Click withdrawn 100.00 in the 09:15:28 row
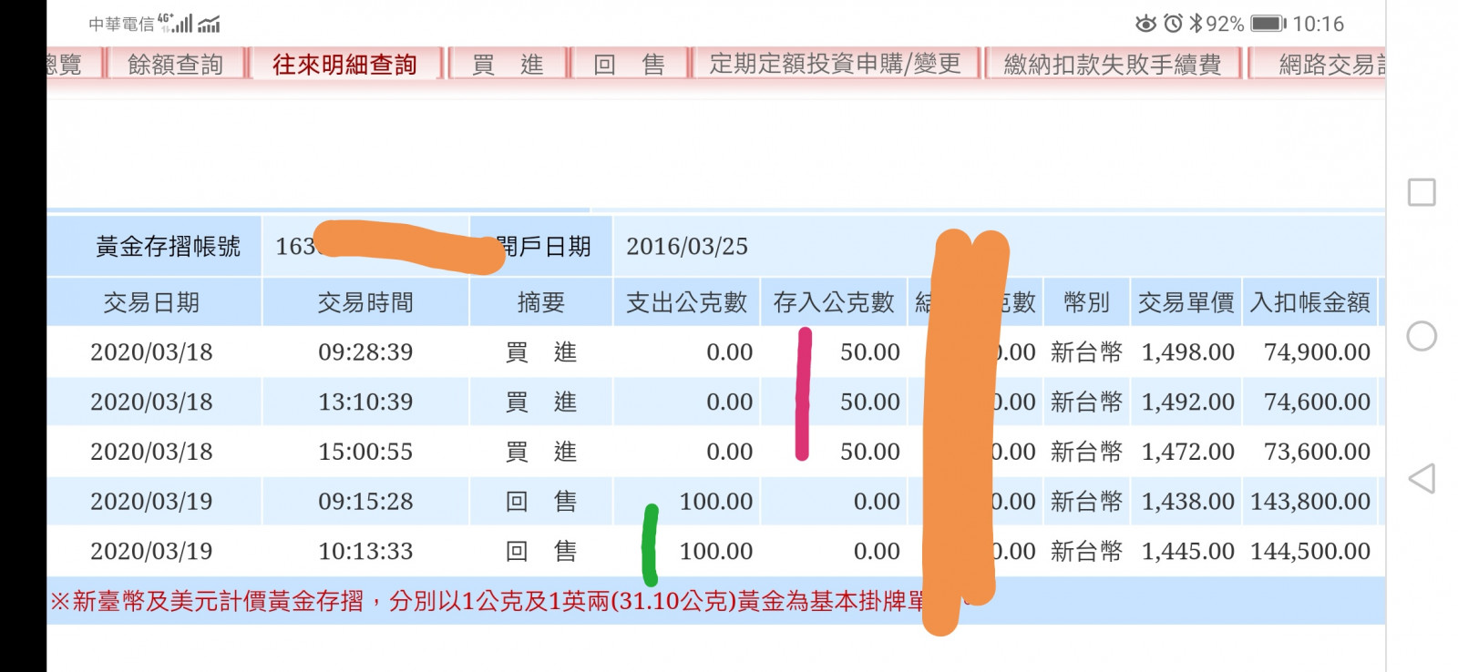Viewport: 1458px width, 672px height. (716, 502)
